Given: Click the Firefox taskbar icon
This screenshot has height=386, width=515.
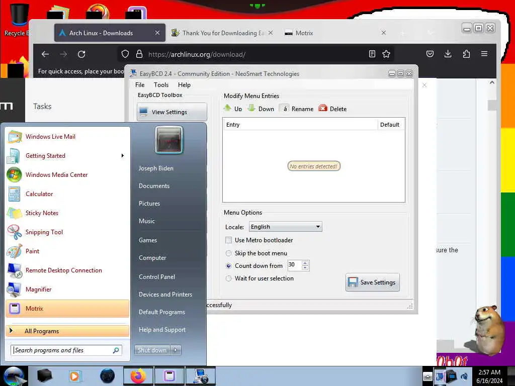Looking at the screenshot, I should point(138,376).
